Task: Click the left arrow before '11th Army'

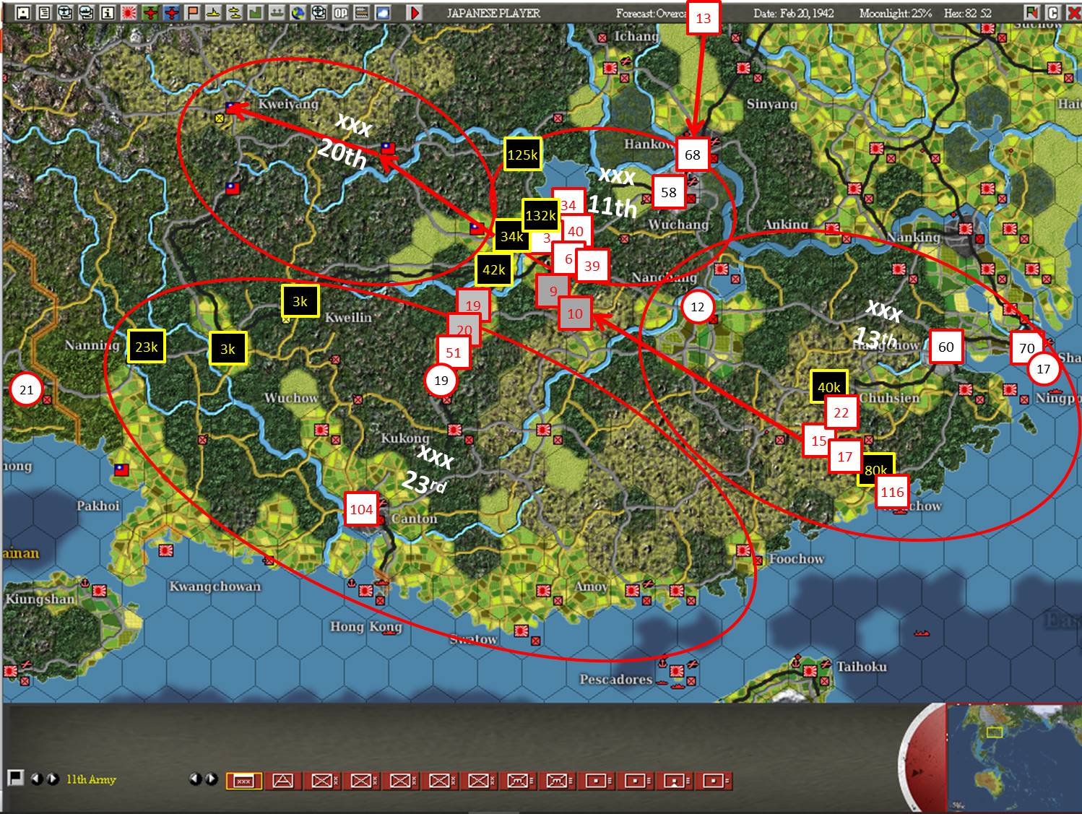Action: tap(36, 779)
